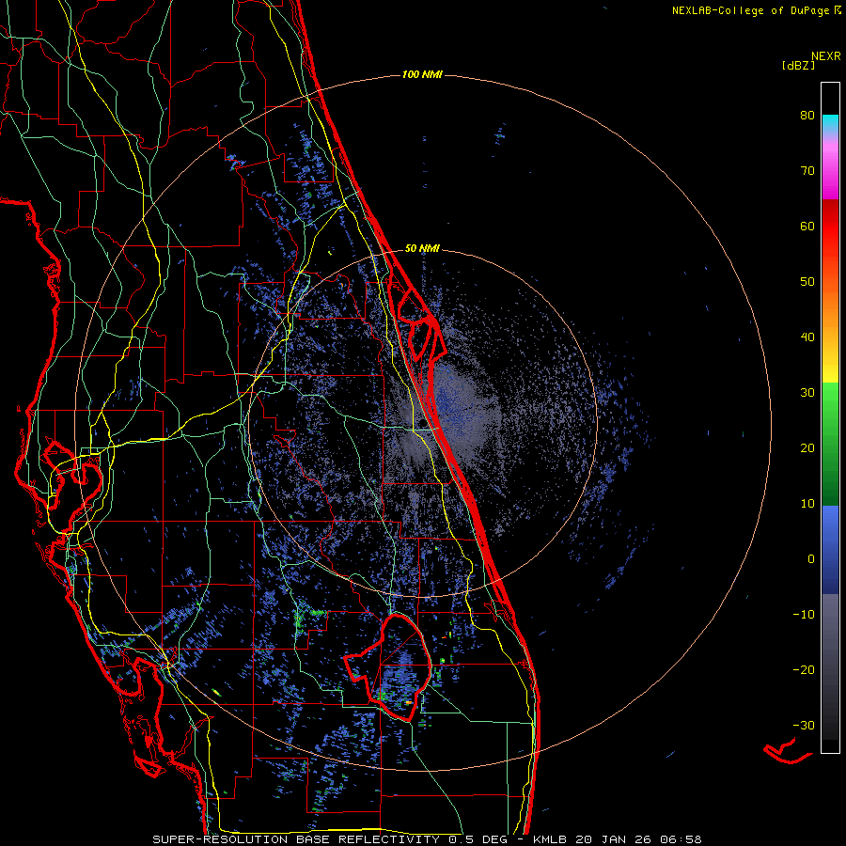This screenshot has height=846, width=846.
Task: Click the 20 value on the dBZ scale
Action: [x=807, y=448]
